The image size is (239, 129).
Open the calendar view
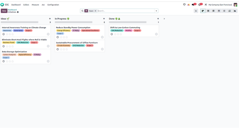(x=219, y=11)
